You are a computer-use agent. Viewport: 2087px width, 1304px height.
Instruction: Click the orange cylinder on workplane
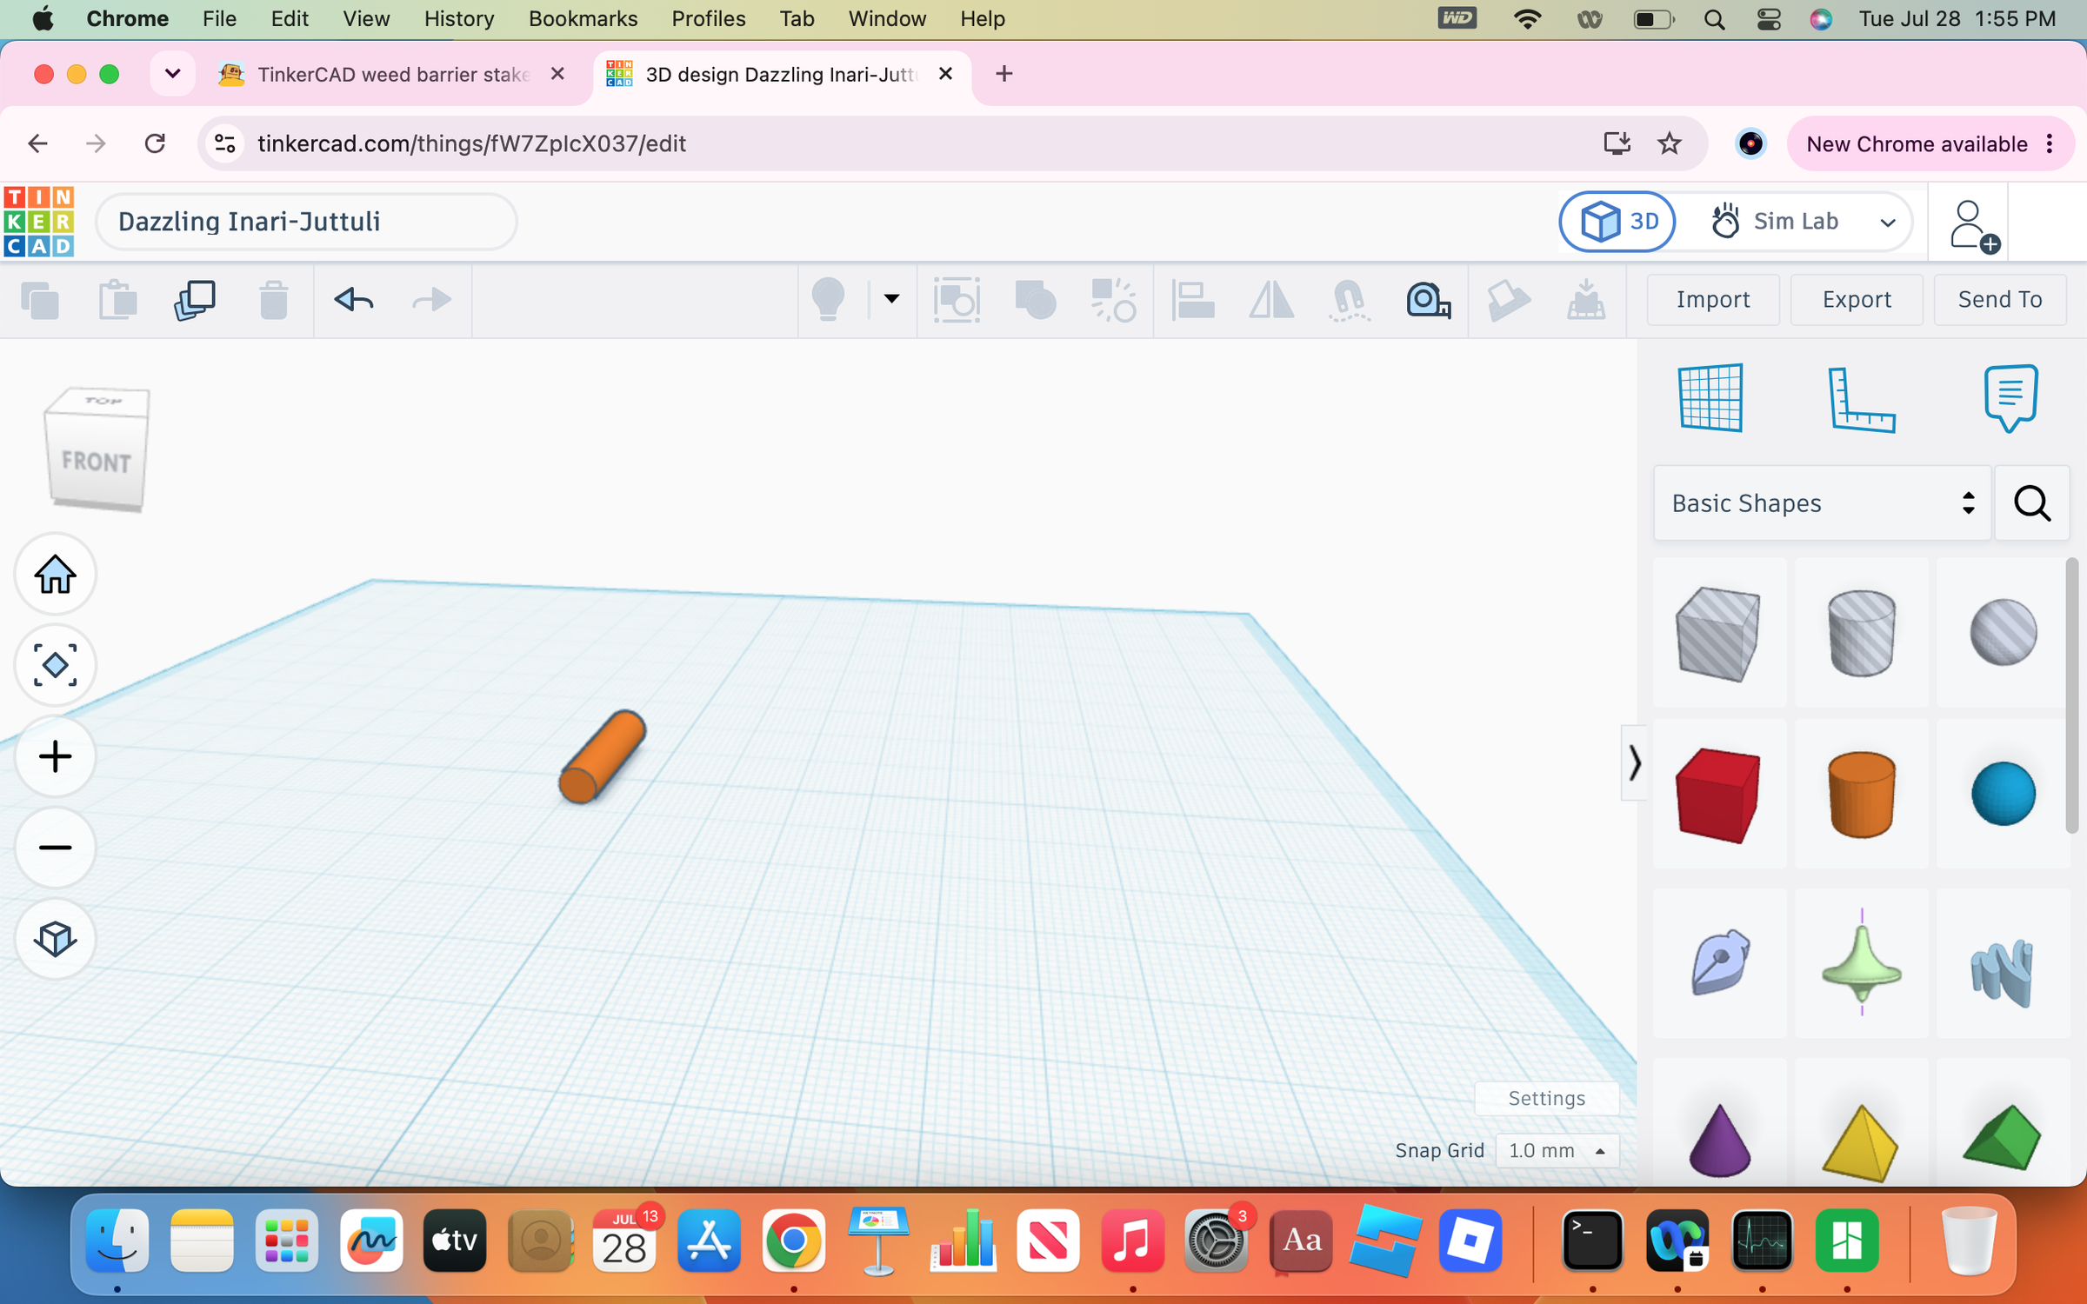tap(602, 757)
